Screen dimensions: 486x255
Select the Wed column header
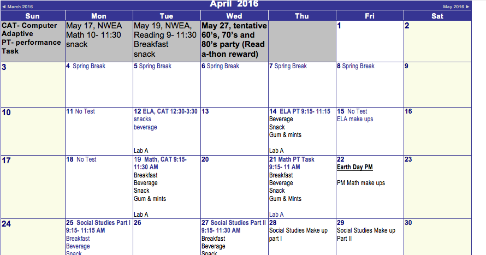(x=234, y=16)
